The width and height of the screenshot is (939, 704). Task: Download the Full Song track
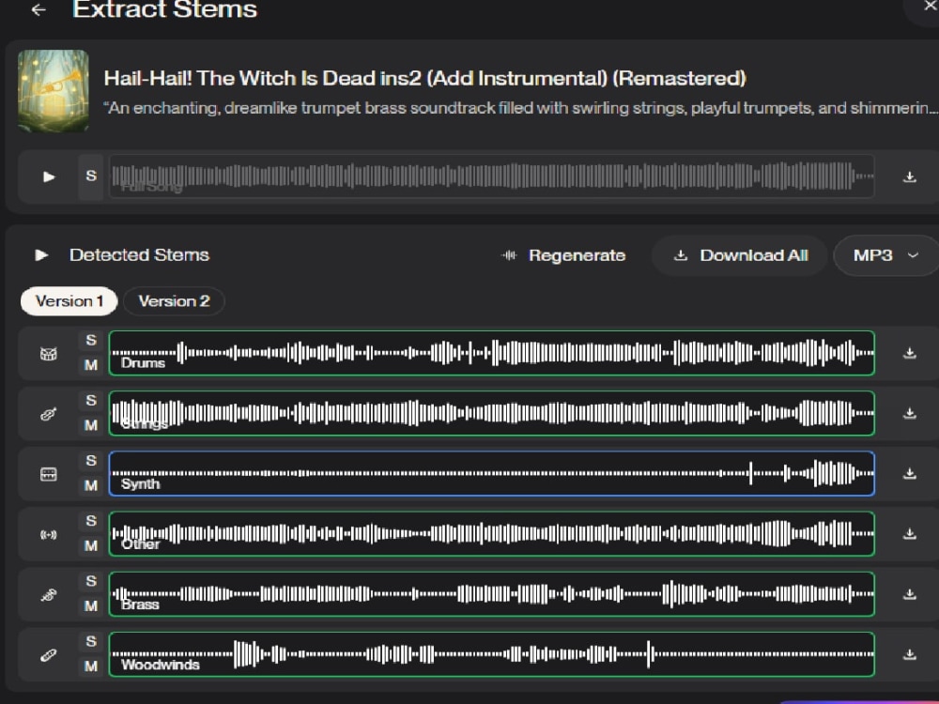pyautogui.click(x=909, y=176)
